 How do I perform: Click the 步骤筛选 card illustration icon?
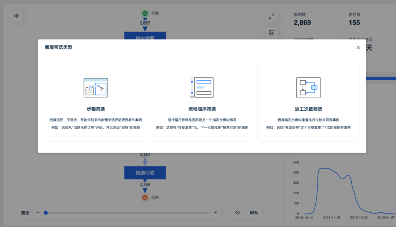95,87
